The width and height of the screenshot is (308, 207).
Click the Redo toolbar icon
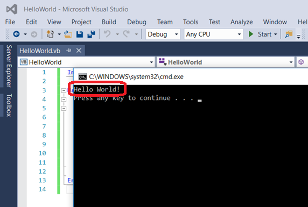pos(127,34)
